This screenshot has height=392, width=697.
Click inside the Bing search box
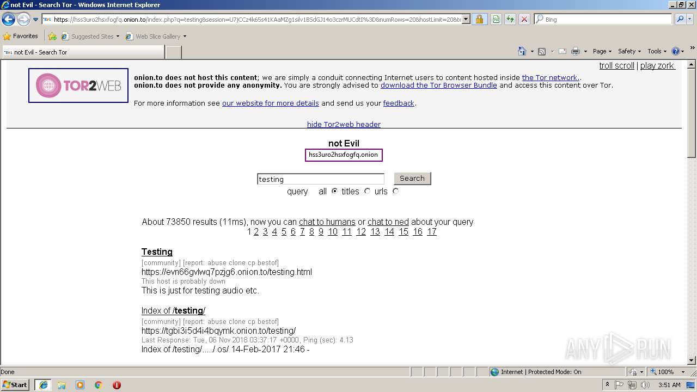click(603, 19)
